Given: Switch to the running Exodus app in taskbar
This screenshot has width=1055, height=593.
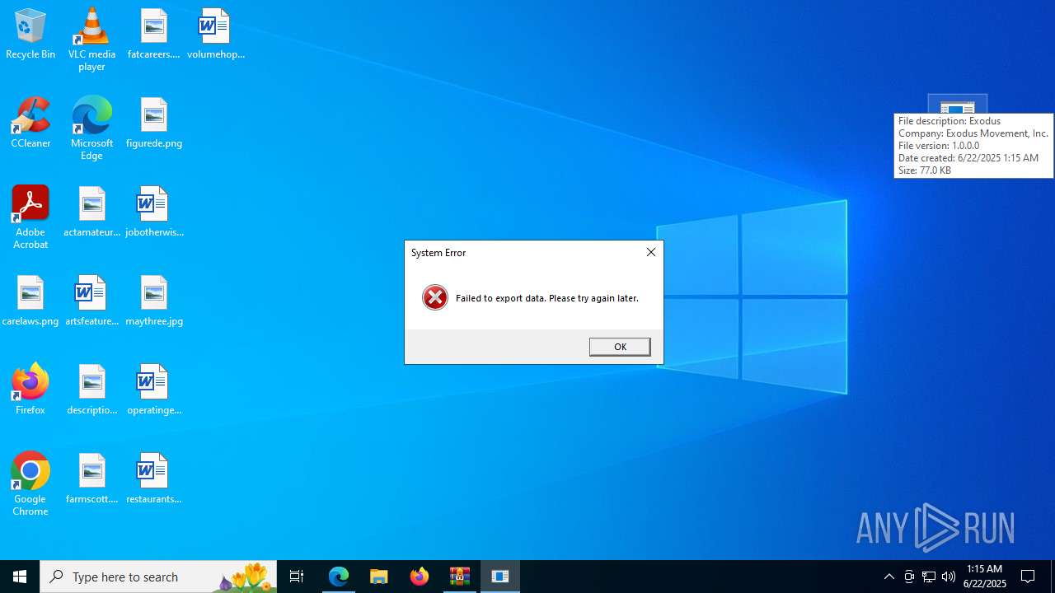Looking at the screenshot, I should [x=500, y=577].
